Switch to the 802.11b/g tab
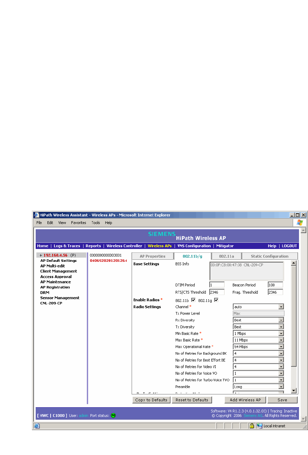This screenshot has width=308, height=455. coord(192,256)
